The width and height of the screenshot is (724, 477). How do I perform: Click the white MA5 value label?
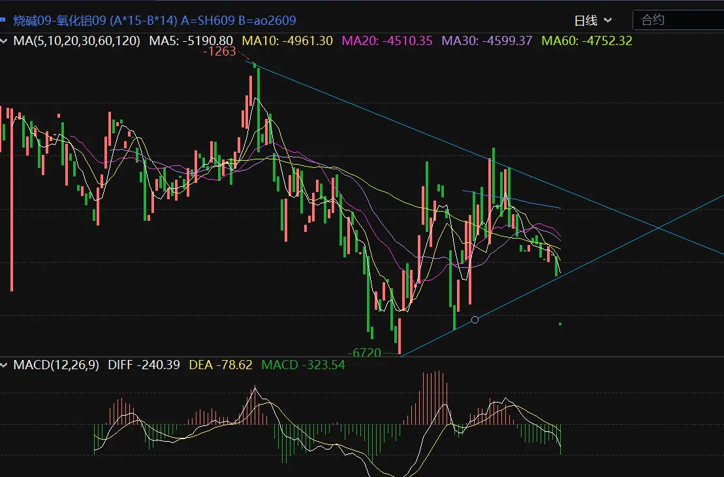coord(191,41)
